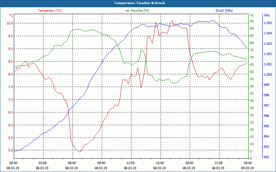Click '998' on the blue pressure axis

(x=267, y=95)
